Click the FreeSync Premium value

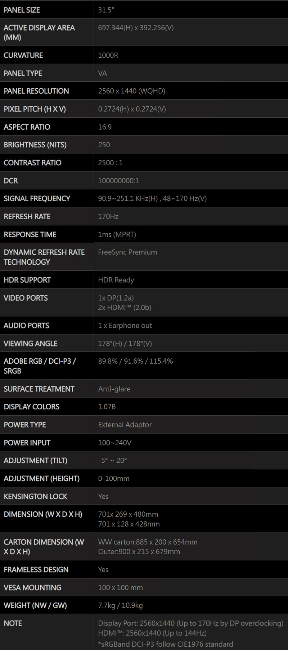click(127, 252)
